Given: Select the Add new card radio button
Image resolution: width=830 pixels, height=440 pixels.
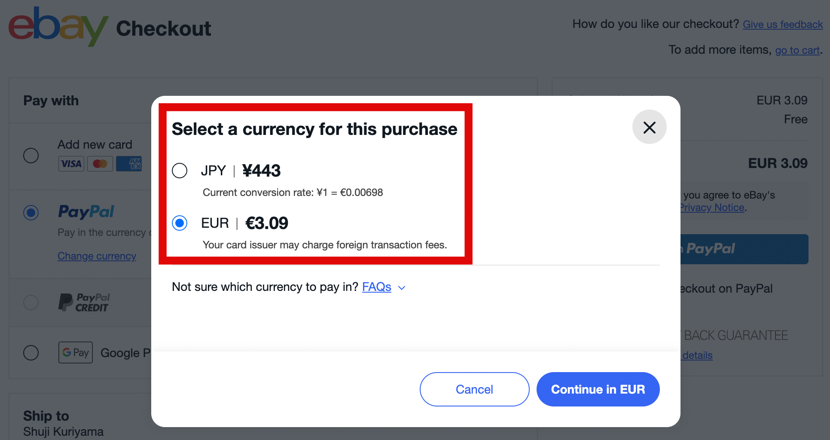Looking at the screenshot, I should click(x=31, y=155).
